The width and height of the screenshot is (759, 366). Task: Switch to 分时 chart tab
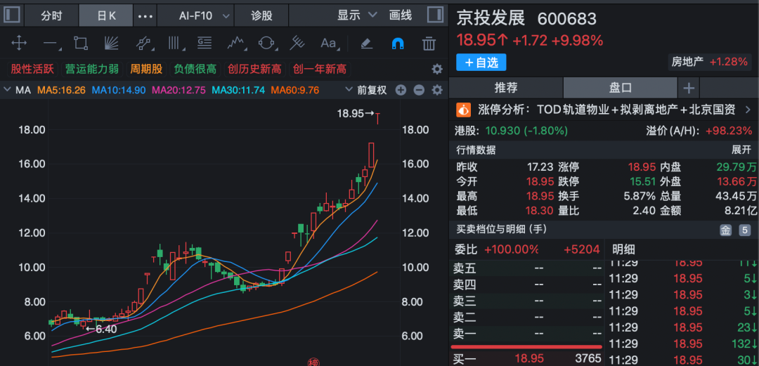51,15
